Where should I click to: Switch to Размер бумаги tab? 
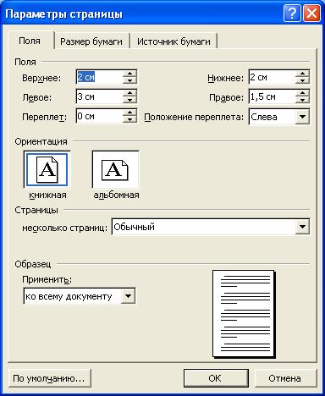[x=91, y=41]
